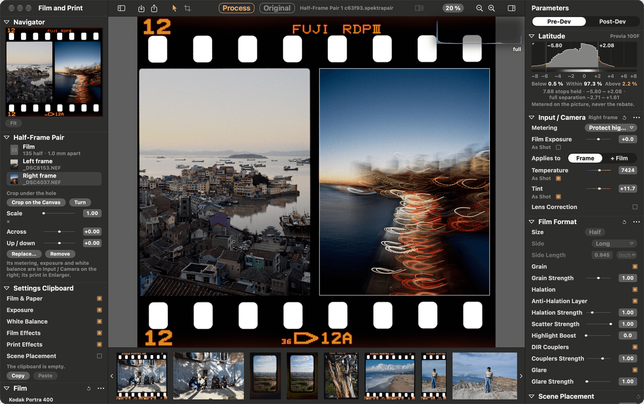Screen dimensions: 644x404
Task: Open Input / Camera more options menu
Action: pos(636,117)
